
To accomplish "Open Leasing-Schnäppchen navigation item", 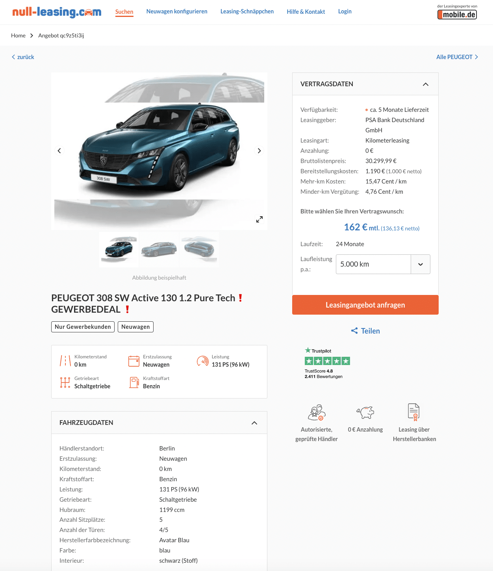I will (x=247, y=11).
